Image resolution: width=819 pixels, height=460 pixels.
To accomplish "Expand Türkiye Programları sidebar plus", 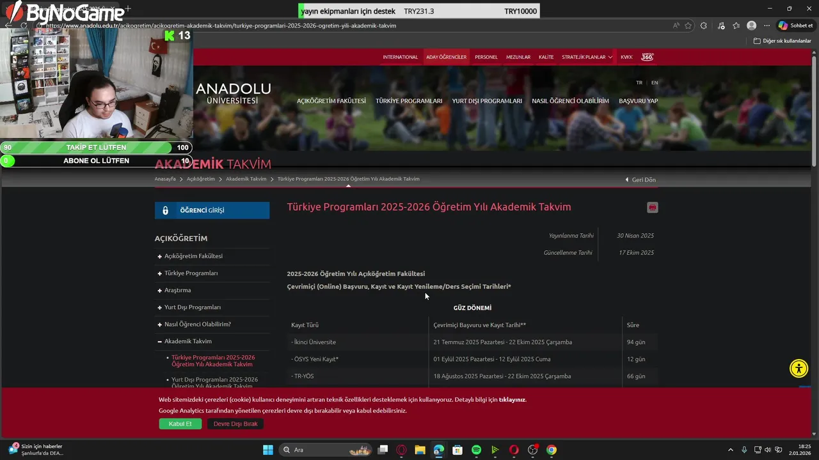I will (159, 273).
